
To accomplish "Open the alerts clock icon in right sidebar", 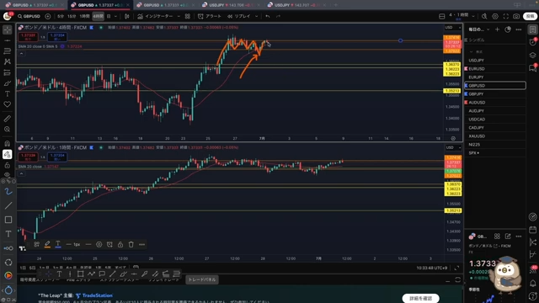I will (533, 42).
